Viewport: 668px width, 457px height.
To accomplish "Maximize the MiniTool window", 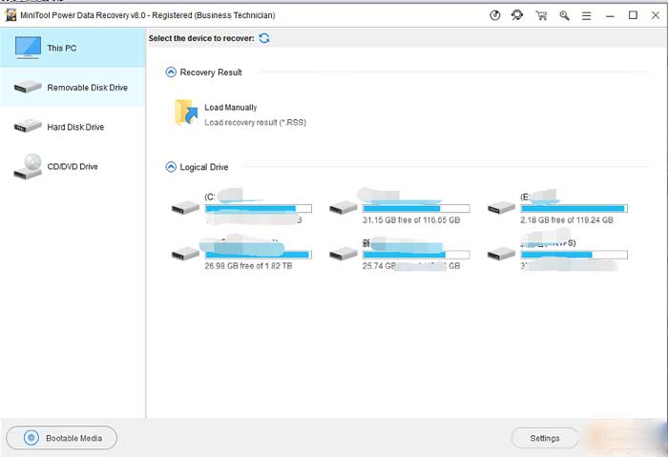I will (633, 15).
